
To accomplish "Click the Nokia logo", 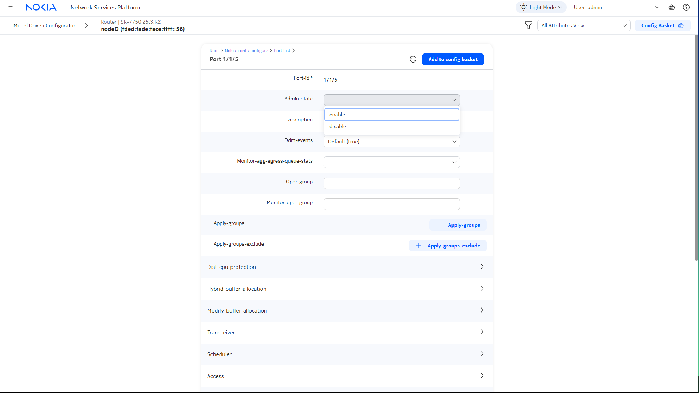I will tap(41, 7).
